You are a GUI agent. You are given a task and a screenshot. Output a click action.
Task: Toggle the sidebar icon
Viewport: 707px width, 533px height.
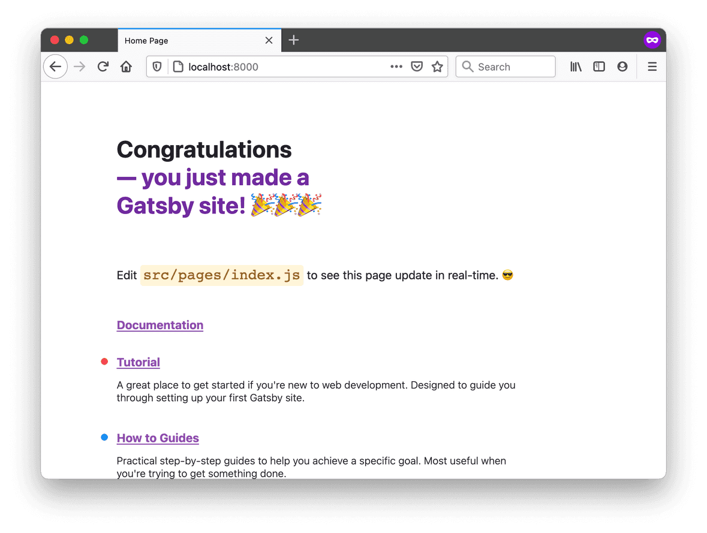point(598,67)
